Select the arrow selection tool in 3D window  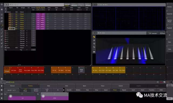(x=94, y=37)
